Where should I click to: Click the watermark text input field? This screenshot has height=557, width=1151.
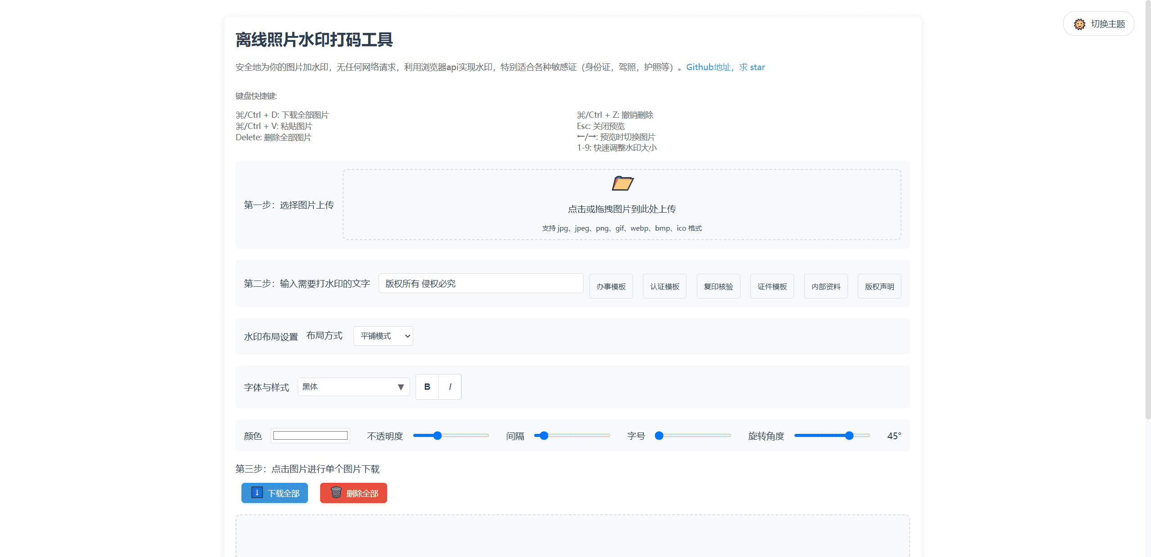(x=480, y=283)
